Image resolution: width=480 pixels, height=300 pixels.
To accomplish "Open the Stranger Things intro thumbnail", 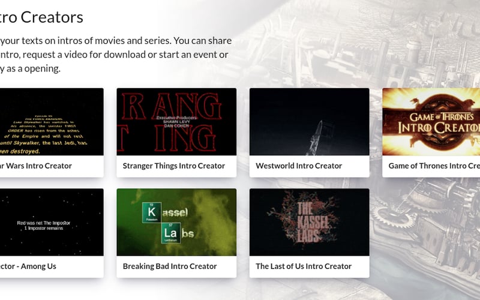I will (176, 122).
